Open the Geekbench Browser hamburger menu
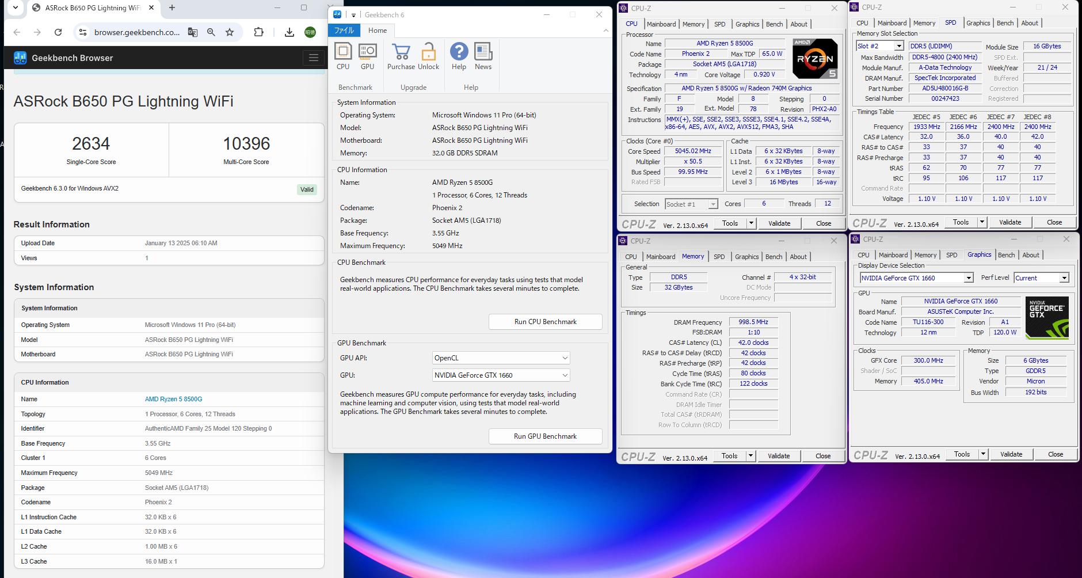 point(314,58)
